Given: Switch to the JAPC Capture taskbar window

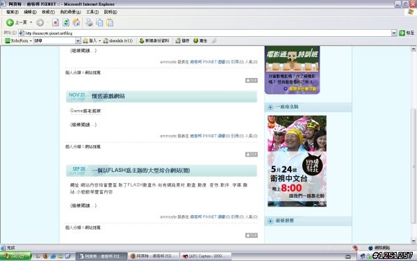Looking at the screenshot, I should coord(206,256).
